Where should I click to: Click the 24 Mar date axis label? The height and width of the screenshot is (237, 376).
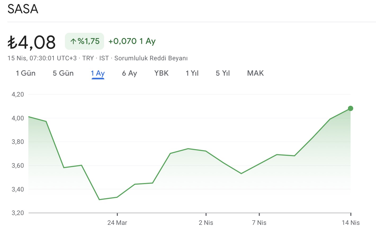pos(117,223)
